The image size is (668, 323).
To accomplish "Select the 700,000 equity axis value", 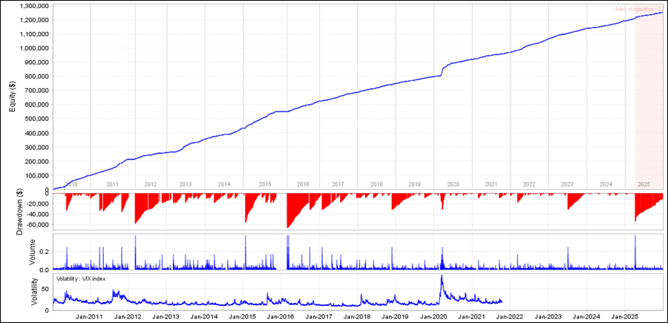I will (x=38, y=91).
